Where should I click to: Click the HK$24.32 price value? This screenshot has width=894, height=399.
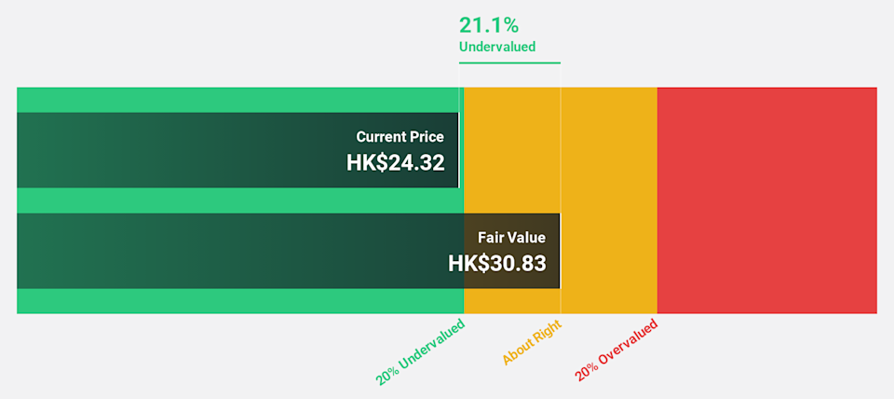[395, 162]
